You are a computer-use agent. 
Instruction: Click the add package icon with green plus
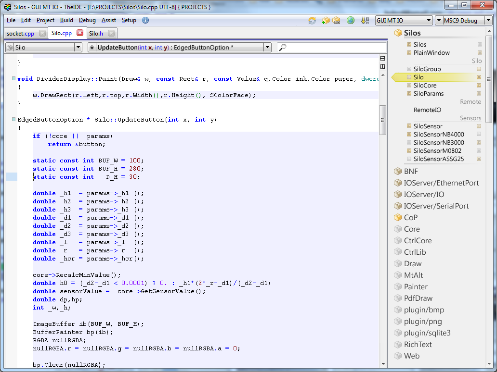pos(326,20)
